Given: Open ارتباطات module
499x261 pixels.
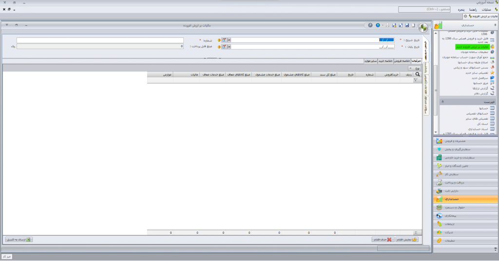Looking at the screenshot, I should point(465,224).
